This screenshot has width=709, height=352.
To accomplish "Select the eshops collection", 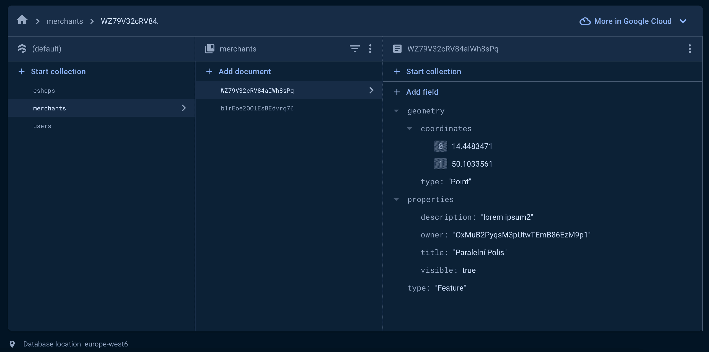I will click(44, 90).
